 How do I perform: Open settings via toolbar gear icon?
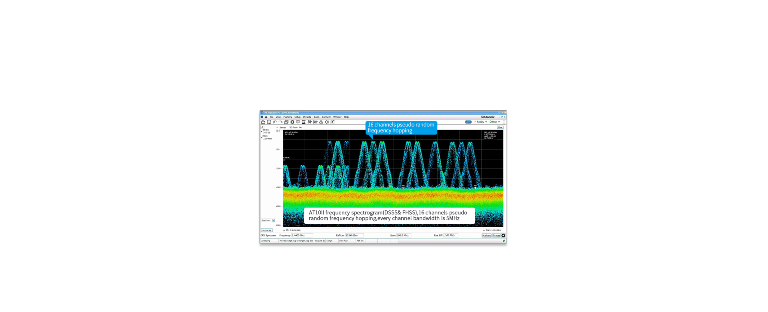tap(292, 122)
